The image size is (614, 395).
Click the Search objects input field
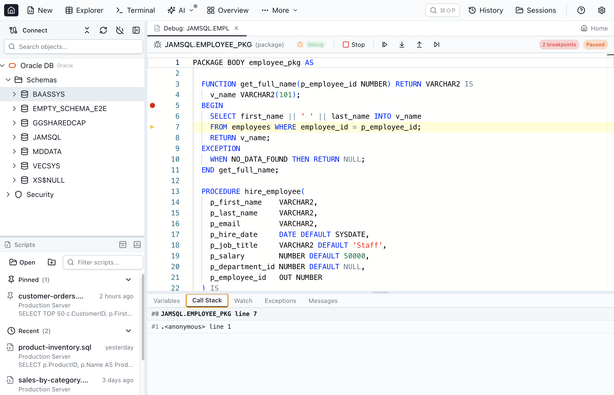coord(73,46)
